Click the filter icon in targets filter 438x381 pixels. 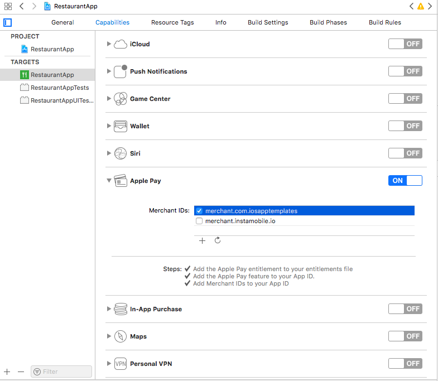[x=37, y=372]
